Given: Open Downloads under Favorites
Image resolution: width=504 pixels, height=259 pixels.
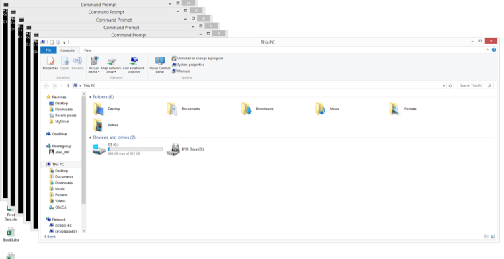Looking at the screenshot, I should [60, 110].
